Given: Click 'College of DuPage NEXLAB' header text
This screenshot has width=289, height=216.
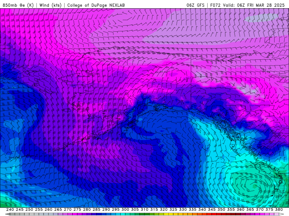Looking at the screenshot, I should tap(96, 5).
